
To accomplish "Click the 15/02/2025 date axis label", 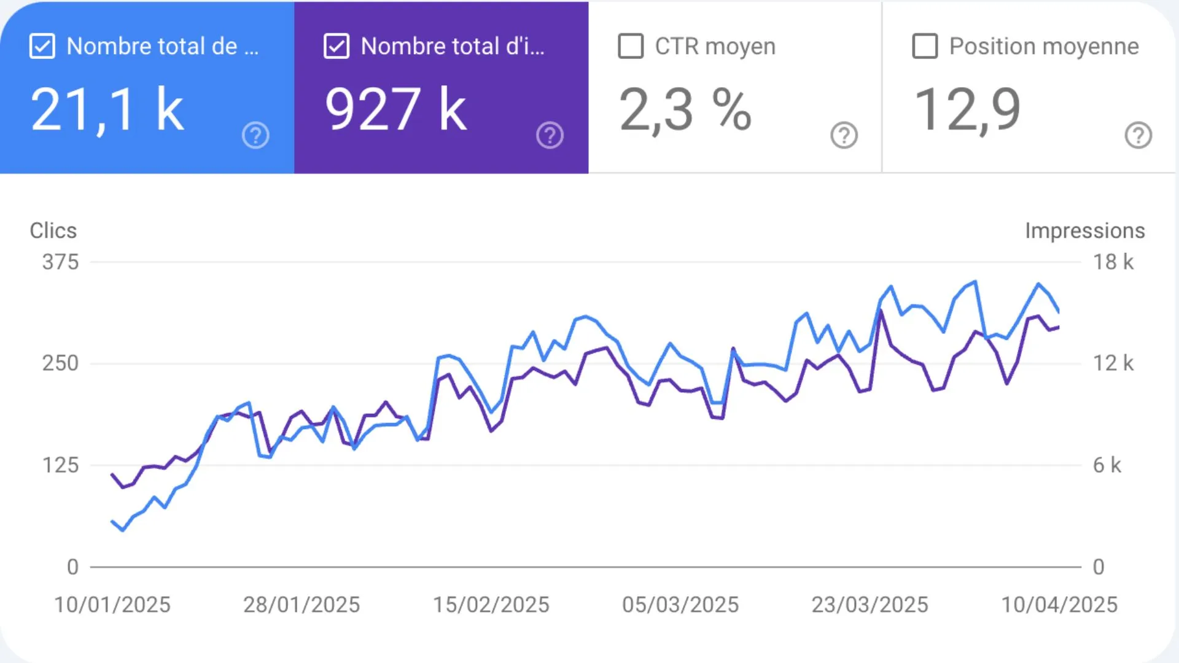I will [x=491, y=605].
